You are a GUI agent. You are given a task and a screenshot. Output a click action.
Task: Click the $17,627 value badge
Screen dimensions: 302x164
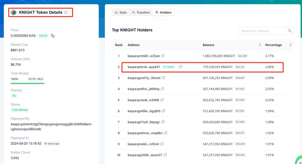pos(240,89)
